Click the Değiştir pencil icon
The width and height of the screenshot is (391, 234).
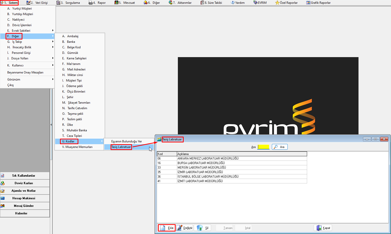tap(180, 228)
